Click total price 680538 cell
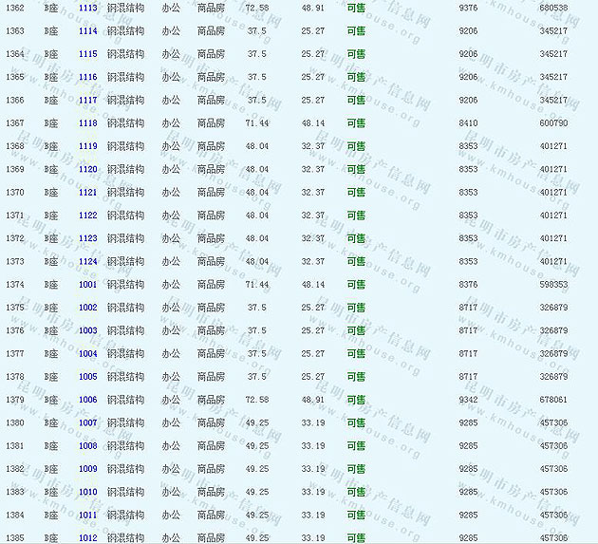Screen dimensions: 598x544 point(553,8)
